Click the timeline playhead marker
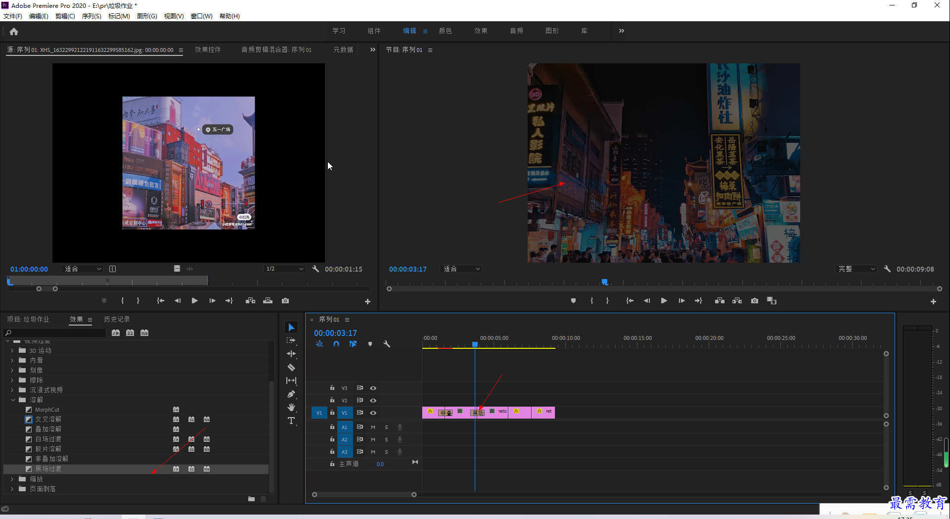The width and height of the screenshot is (950, 519). [475, 344]
